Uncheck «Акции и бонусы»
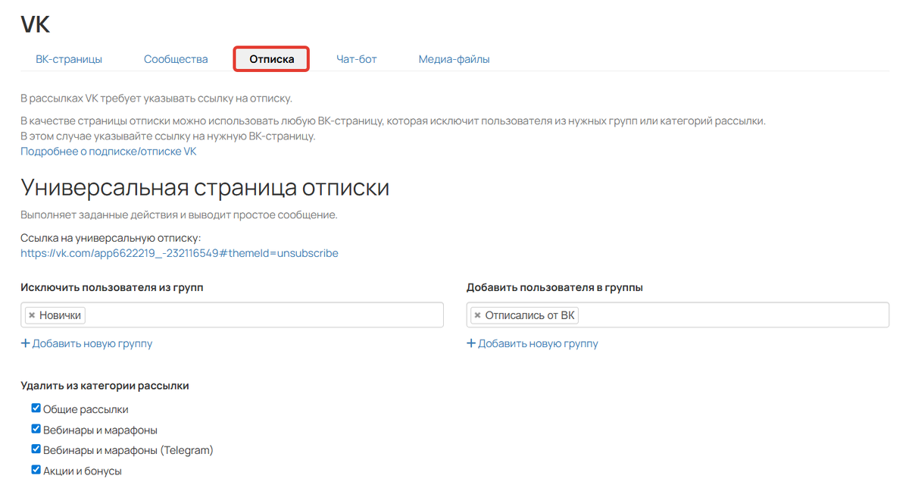 tap(35, 468)
